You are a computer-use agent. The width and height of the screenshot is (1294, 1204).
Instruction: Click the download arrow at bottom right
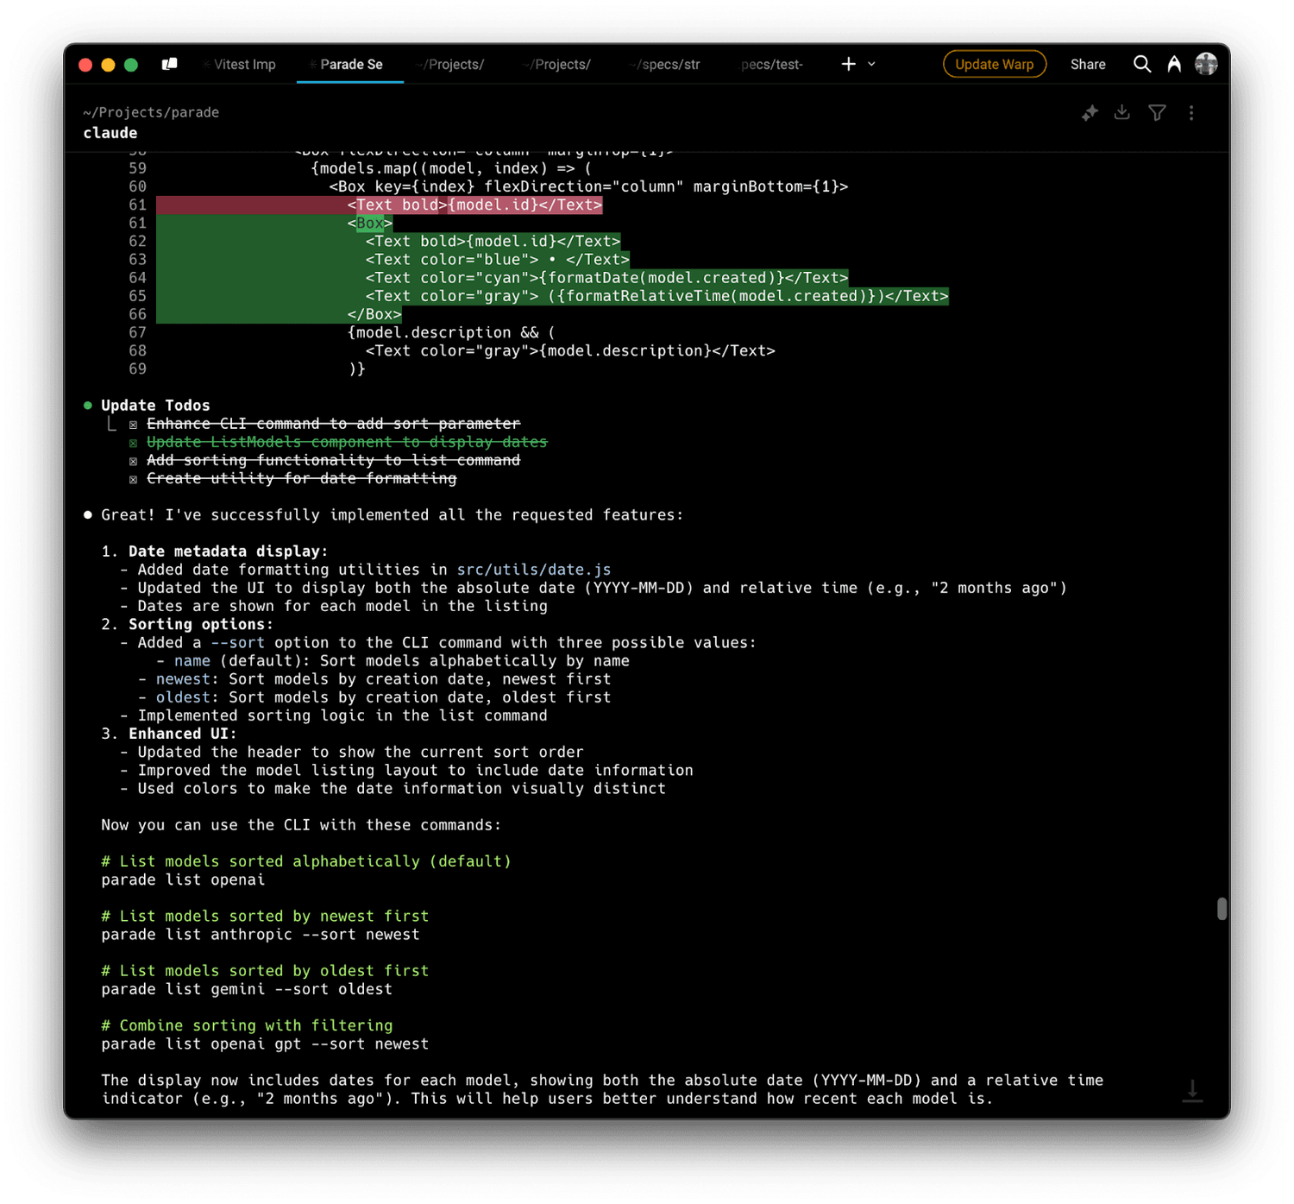pos(1193,1092)
